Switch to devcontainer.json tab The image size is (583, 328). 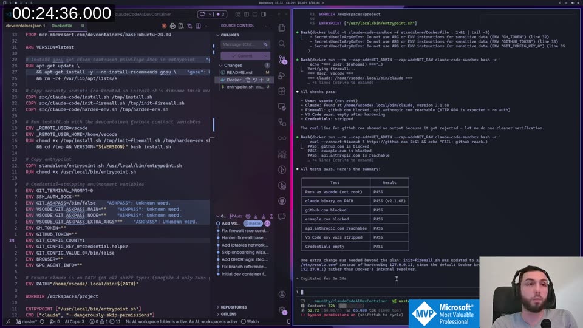point(26,26)
